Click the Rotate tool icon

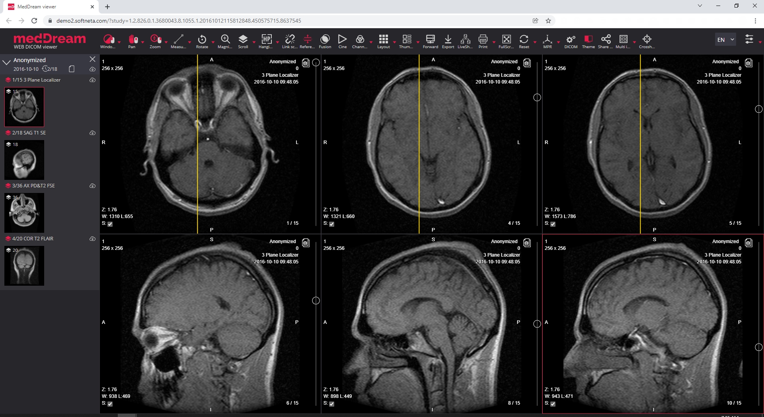point(202,39)
